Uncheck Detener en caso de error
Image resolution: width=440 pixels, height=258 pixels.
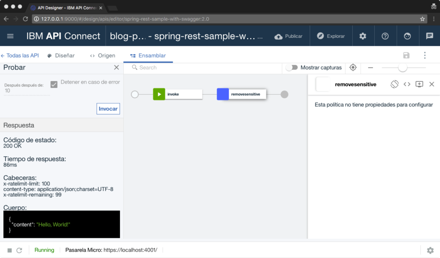54,84
